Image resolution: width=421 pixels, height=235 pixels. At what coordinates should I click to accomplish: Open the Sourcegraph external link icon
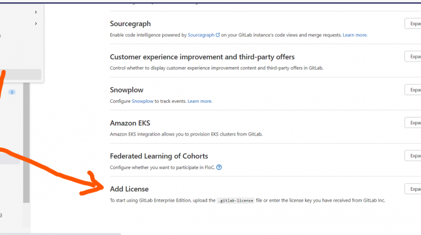point(218,35)
